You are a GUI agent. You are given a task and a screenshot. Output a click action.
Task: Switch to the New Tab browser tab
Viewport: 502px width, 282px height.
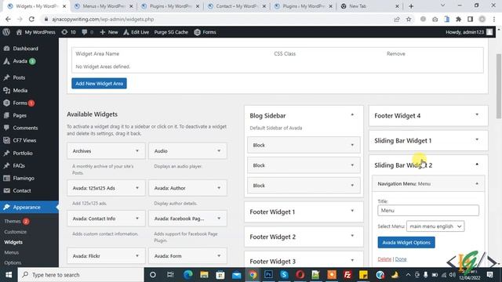(x=369, y=6)
